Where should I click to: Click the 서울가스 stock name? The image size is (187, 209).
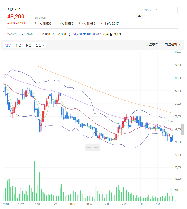(x=14, y=9)
